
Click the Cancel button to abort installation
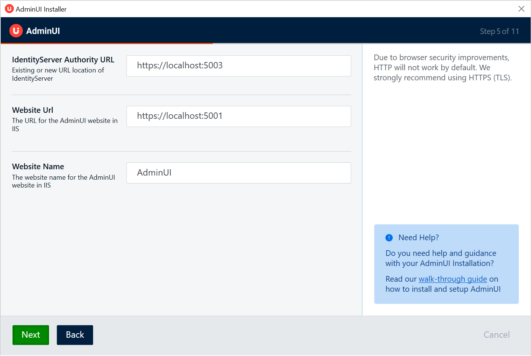(497, 335)
